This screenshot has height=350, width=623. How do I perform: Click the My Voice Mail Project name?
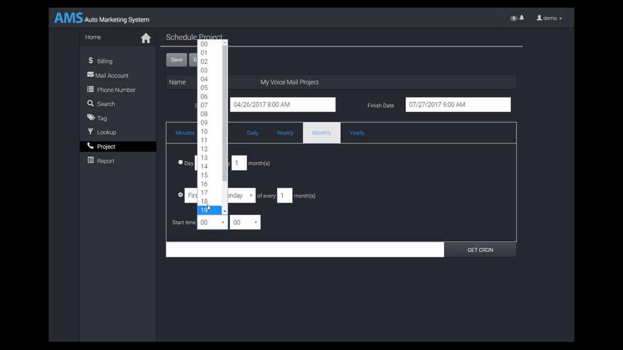coord(290,82)
